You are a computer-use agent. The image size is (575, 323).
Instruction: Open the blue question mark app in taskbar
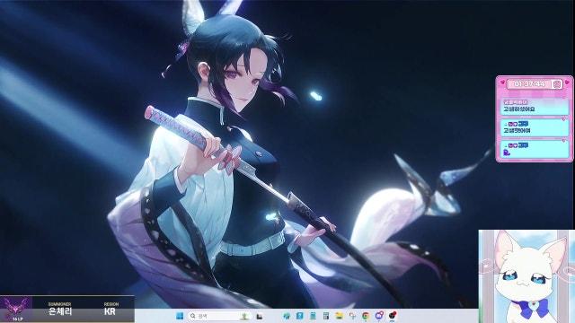coord(299,316)
